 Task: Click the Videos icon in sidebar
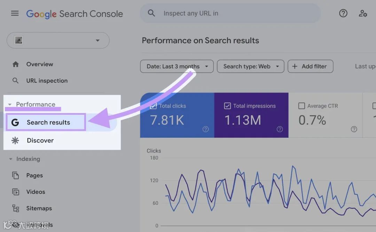coord(16,192)
